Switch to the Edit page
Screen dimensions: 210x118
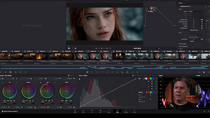pos(100,111)
